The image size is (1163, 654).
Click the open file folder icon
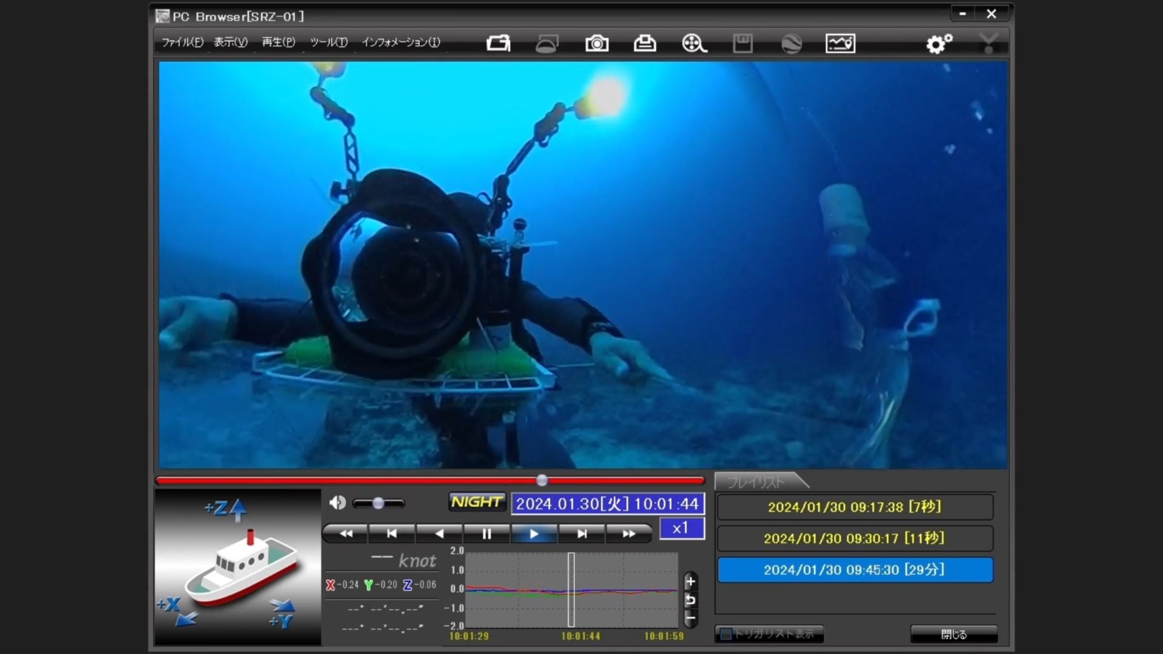click(x=499, y=43)
